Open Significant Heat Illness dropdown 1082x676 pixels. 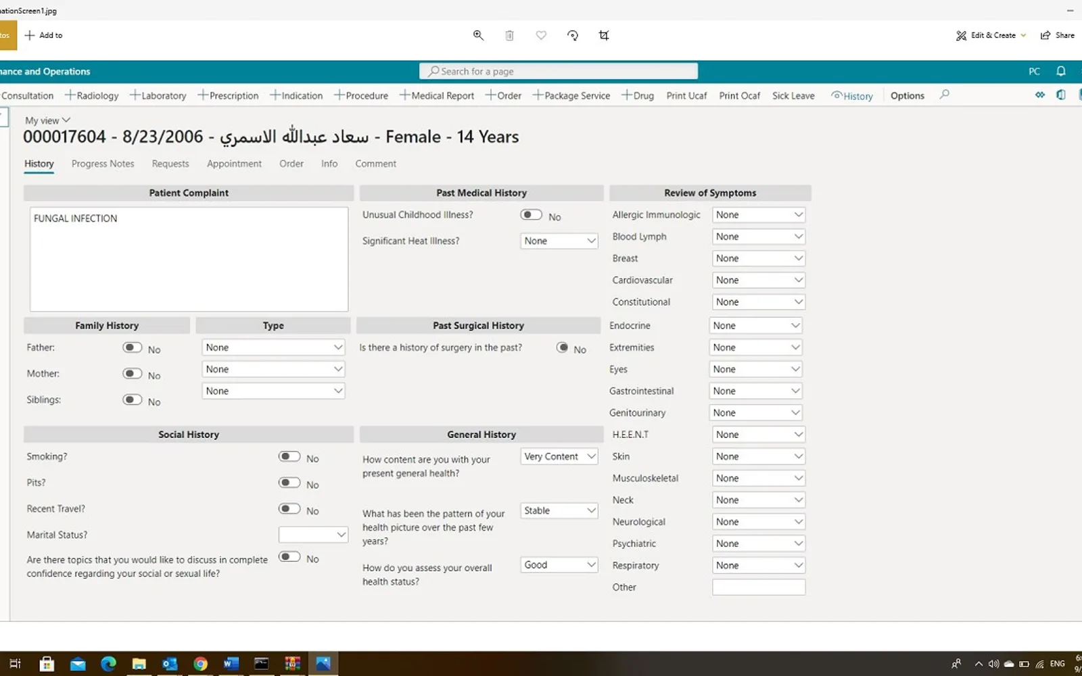click(559, 241)
